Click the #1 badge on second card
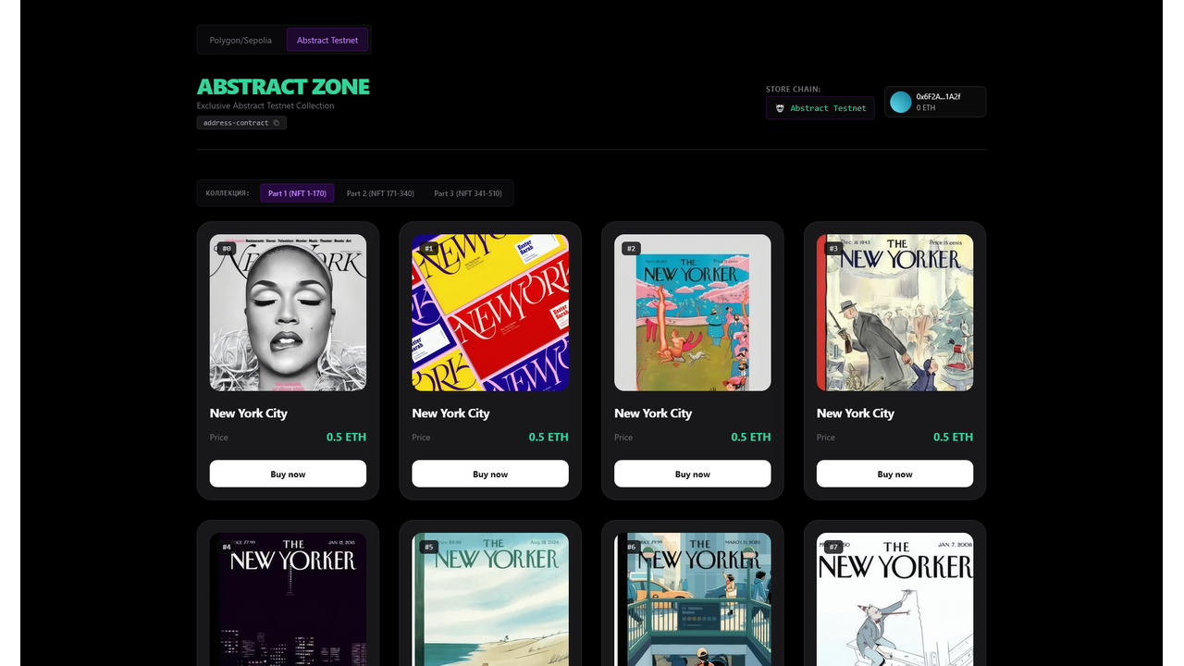This screenshot has height=666, width=1184. point(428,249)
